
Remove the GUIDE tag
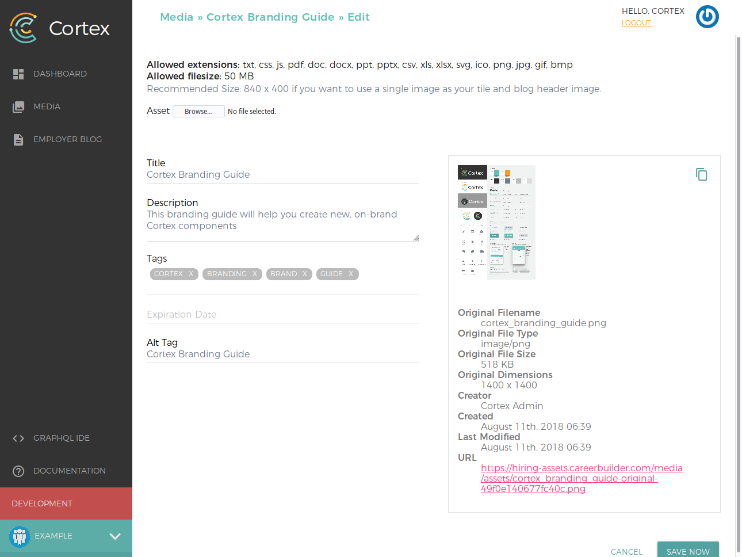pyautogui.click(x=351, y=274)
